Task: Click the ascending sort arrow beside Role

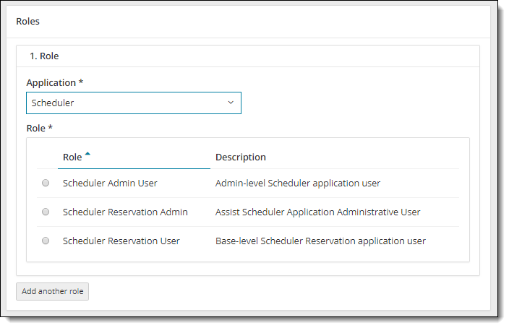Action: click(x=87, y=154)
